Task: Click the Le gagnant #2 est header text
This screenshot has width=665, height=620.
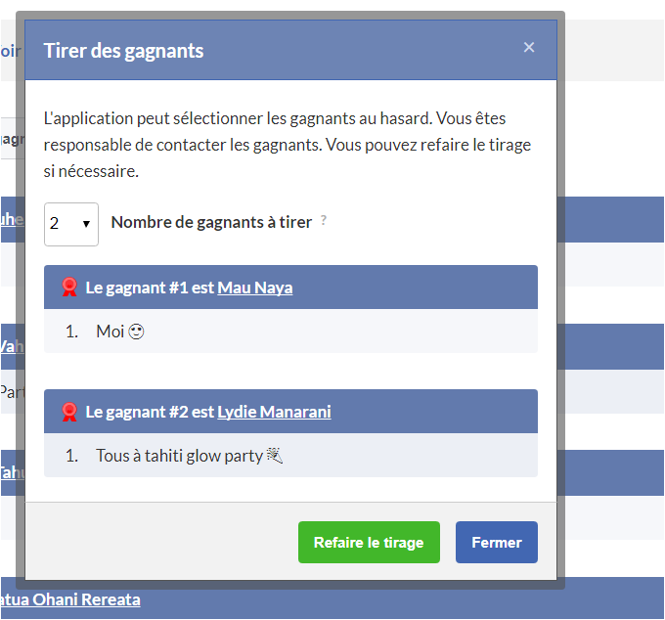Action: click(150, 412)
